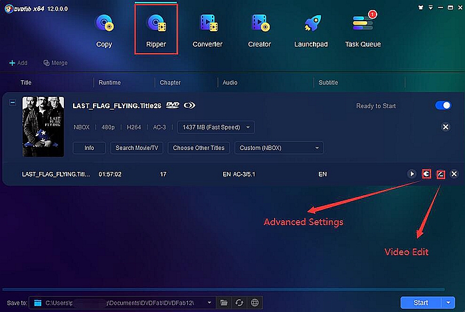Open the Task Queue
This screenshot has width=465, height=312.
(363, 31)
